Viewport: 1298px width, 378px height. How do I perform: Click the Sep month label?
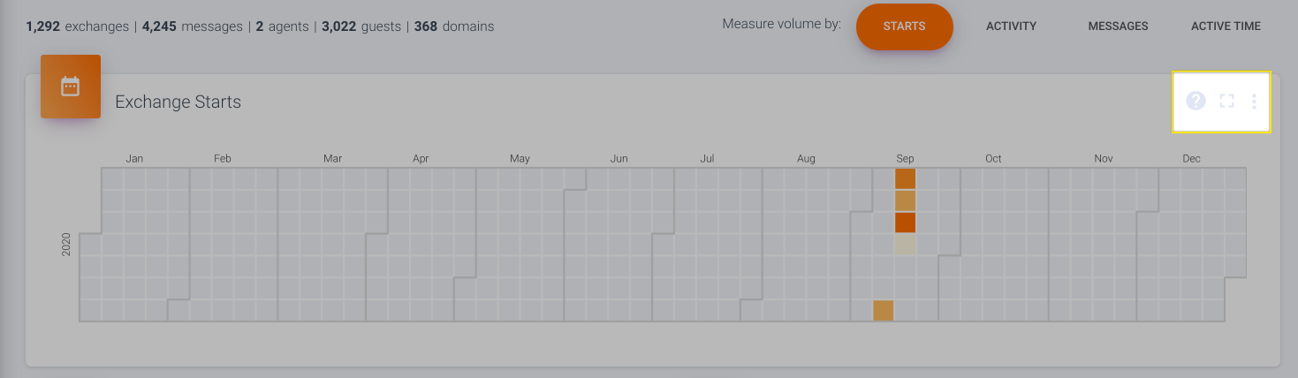tap(905, 159)
